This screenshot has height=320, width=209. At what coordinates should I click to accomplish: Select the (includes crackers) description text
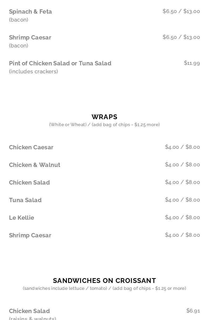(x=34, y=71)
